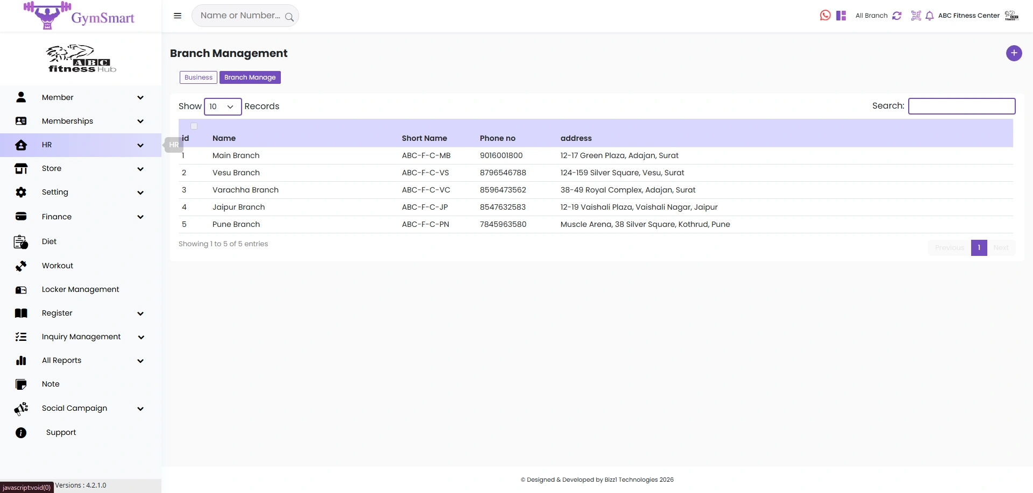
Task: Click short name ABC-F-C-VC
Action: point(426,190)
